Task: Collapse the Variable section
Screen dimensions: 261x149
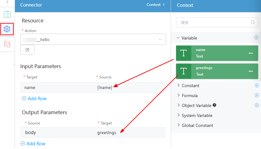Action: 178,38
